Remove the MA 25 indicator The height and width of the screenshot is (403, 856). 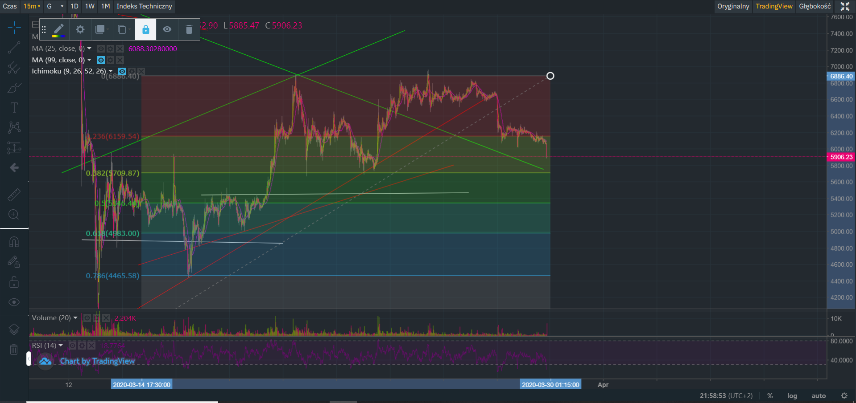coord(120,49)
